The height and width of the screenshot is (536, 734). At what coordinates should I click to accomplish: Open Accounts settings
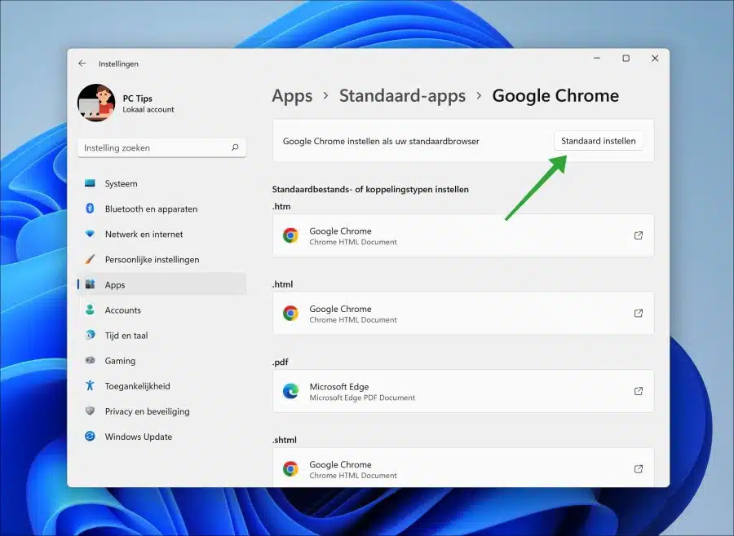point(162,310)
